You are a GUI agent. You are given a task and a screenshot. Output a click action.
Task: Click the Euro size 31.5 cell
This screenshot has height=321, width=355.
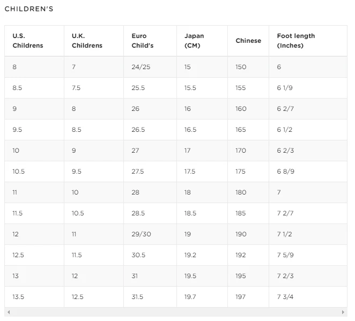coord(137,297)
